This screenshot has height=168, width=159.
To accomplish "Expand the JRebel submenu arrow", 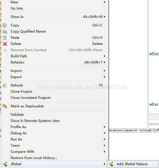I will tap(105, 164).
